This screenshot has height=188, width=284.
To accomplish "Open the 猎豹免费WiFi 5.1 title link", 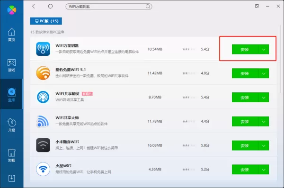I will [71, 70].
